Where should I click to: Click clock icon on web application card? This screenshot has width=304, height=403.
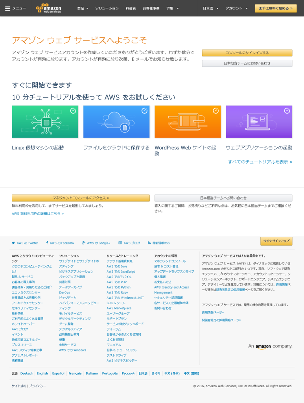287,111
